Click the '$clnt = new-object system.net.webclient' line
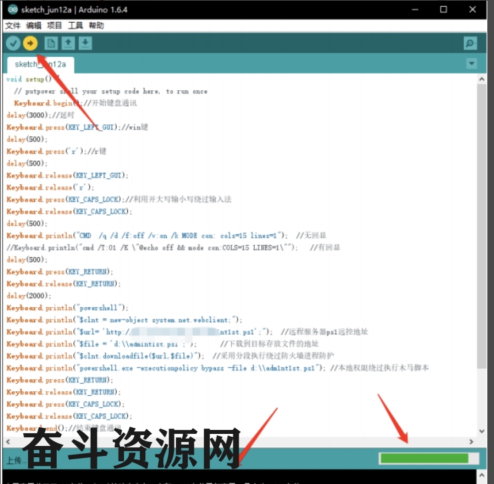Viewport: 494px width, 484px height. [124, 320]
